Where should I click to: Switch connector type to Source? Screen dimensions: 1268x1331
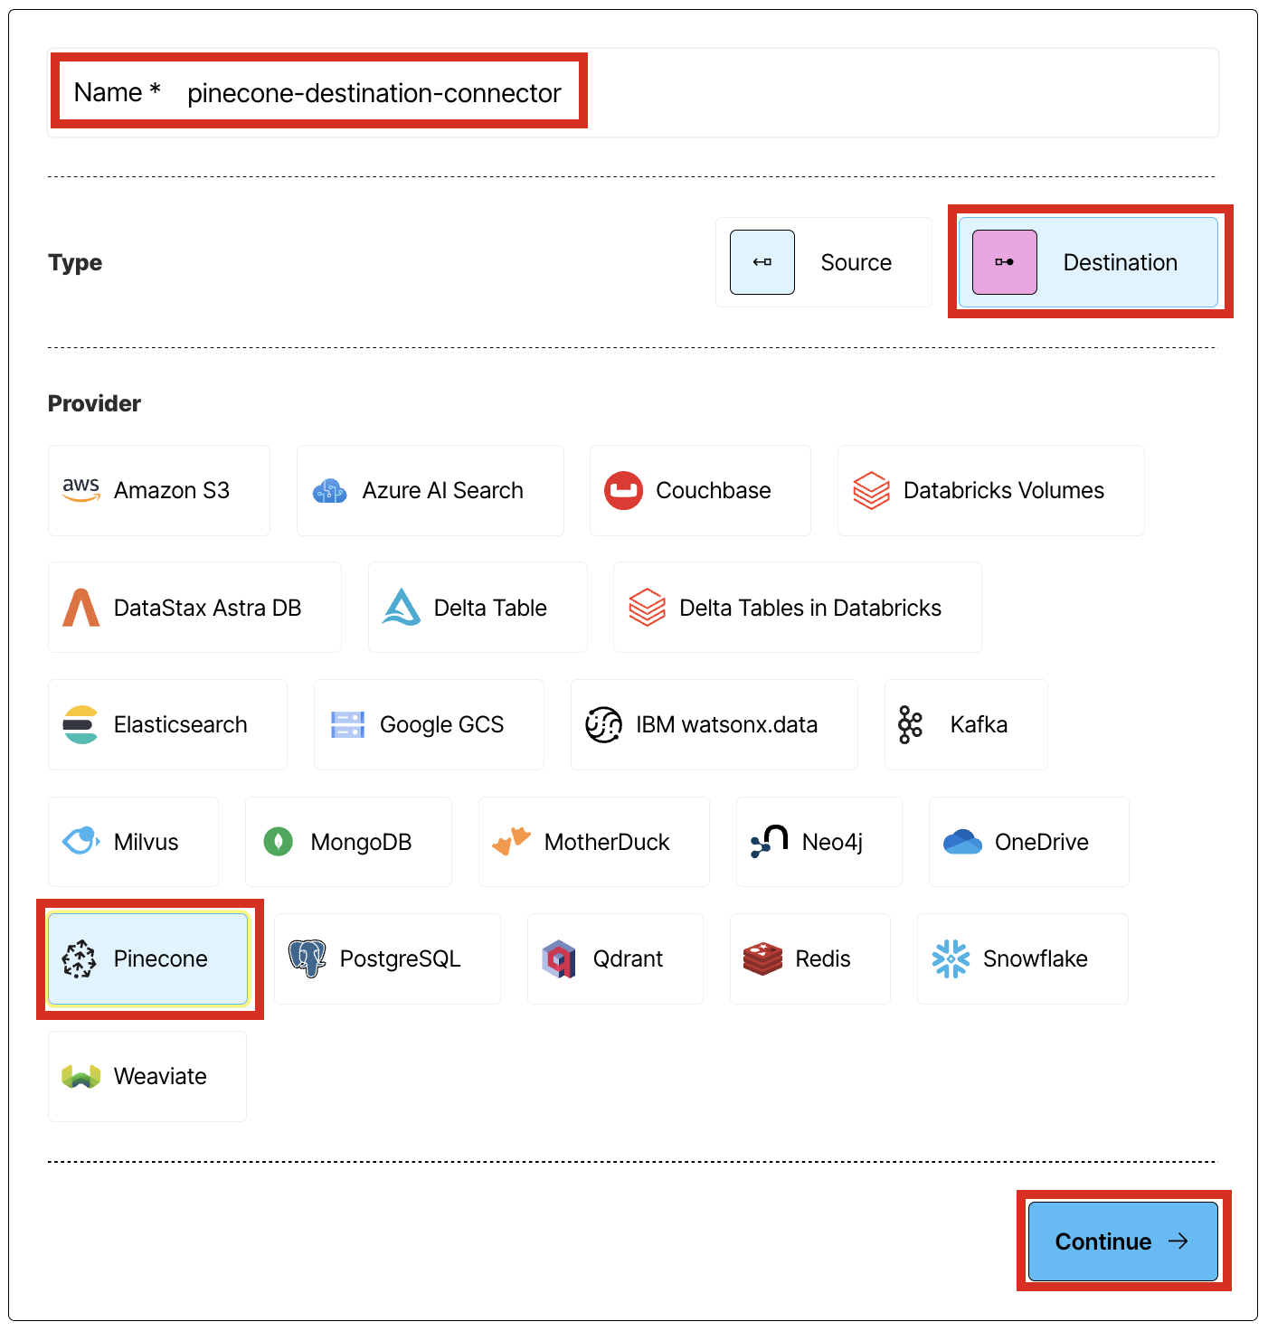click(x=823, y=262)
